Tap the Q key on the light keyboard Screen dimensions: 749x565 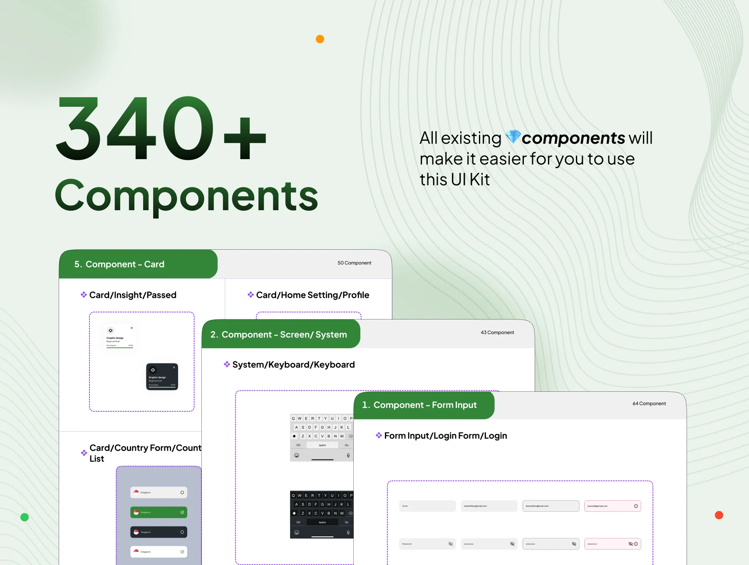[293, 418]
